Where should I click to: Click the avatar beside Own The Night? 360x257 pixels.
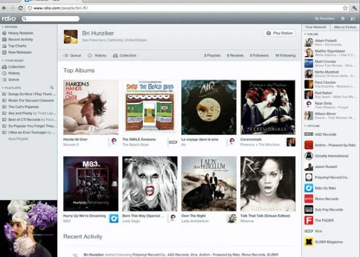coord(232,218)
